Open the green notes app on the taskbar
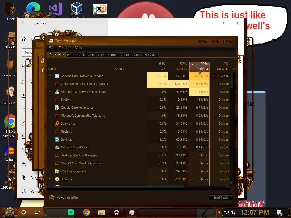 point(71,212)
